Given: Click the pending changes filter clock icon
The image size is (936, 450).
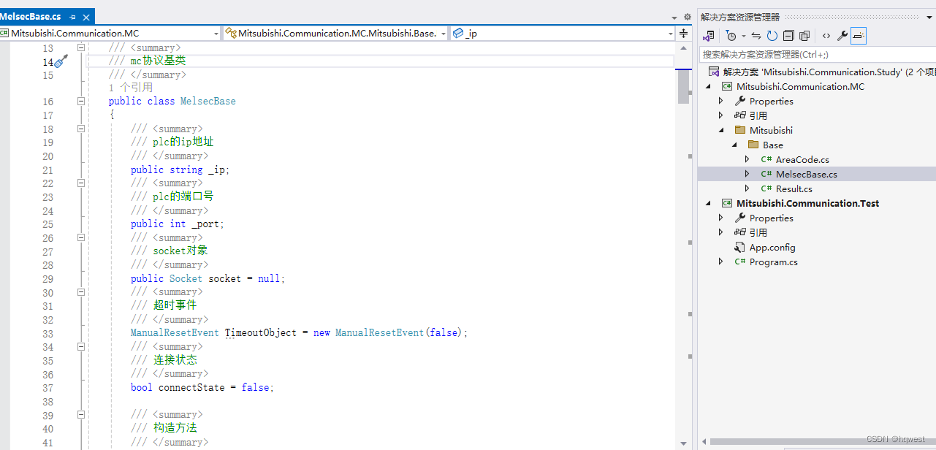Looking at the screenshot, I should (731, 36).
